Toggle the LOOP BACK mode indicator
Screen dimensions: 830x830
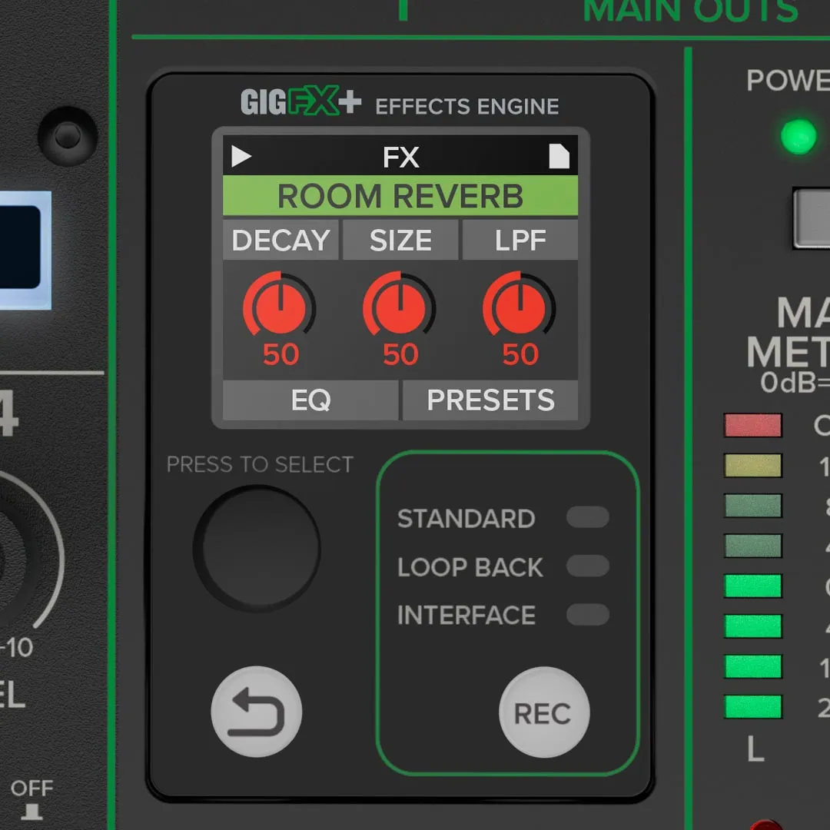pos(587,566)
